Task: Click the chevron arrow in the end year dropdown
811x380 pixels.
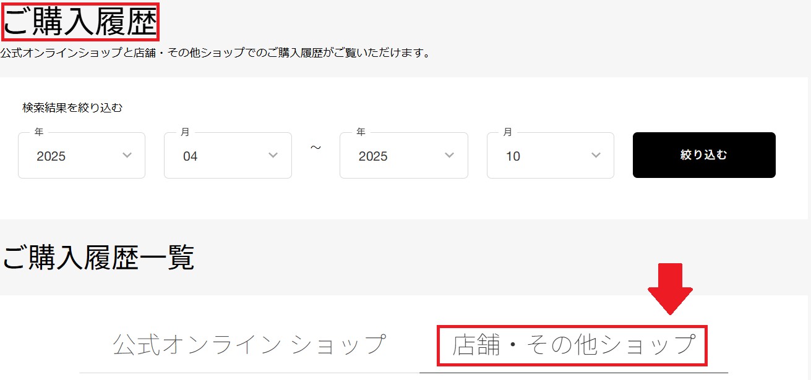Action: (x=450, y=155)
